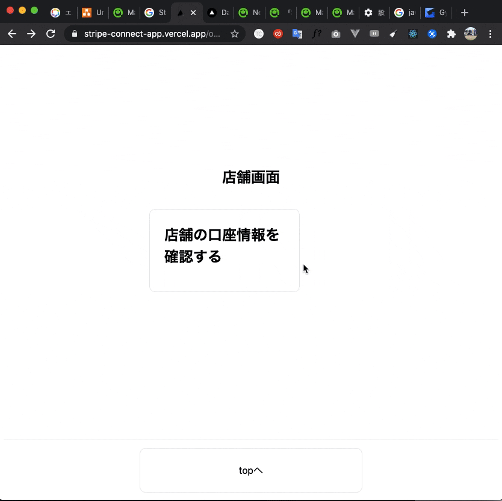Open the LastPass extension
This screenshot has height=501, width=502.
[277, 34]
